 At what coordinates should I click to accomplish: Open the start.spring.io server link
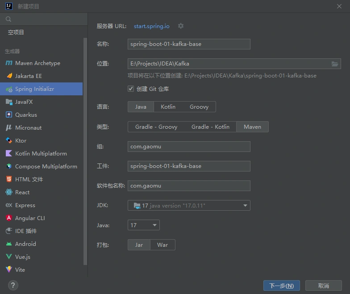[x=151, y=26]
